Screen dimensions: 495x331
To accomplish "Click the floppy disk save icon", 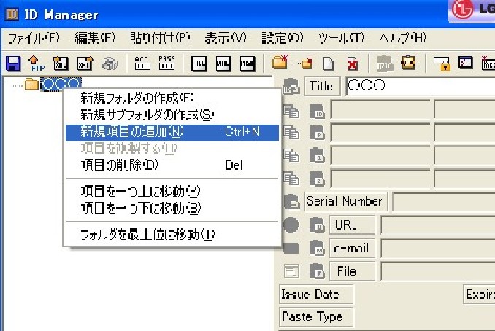I will tap(13, 63).
